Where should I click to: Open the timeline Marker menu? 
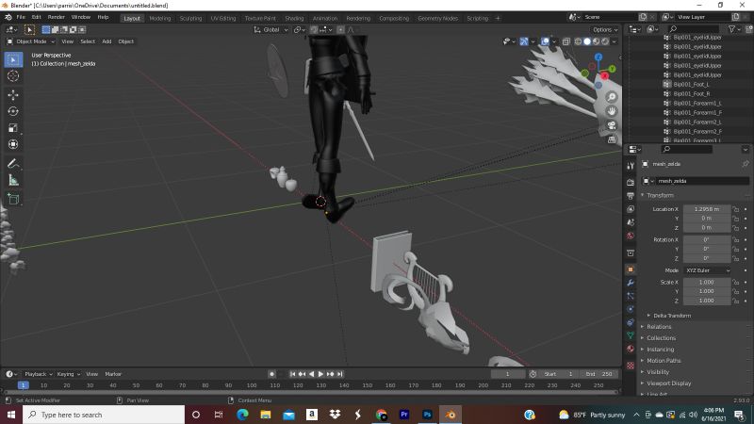tap(113, 374)
